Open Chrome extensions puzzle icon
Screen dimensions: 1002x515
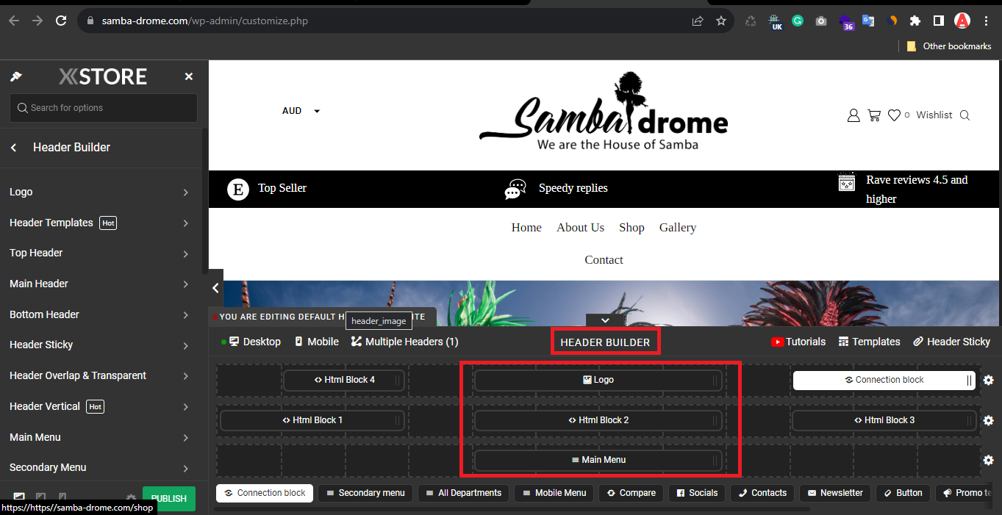click(x=915, y=21)
